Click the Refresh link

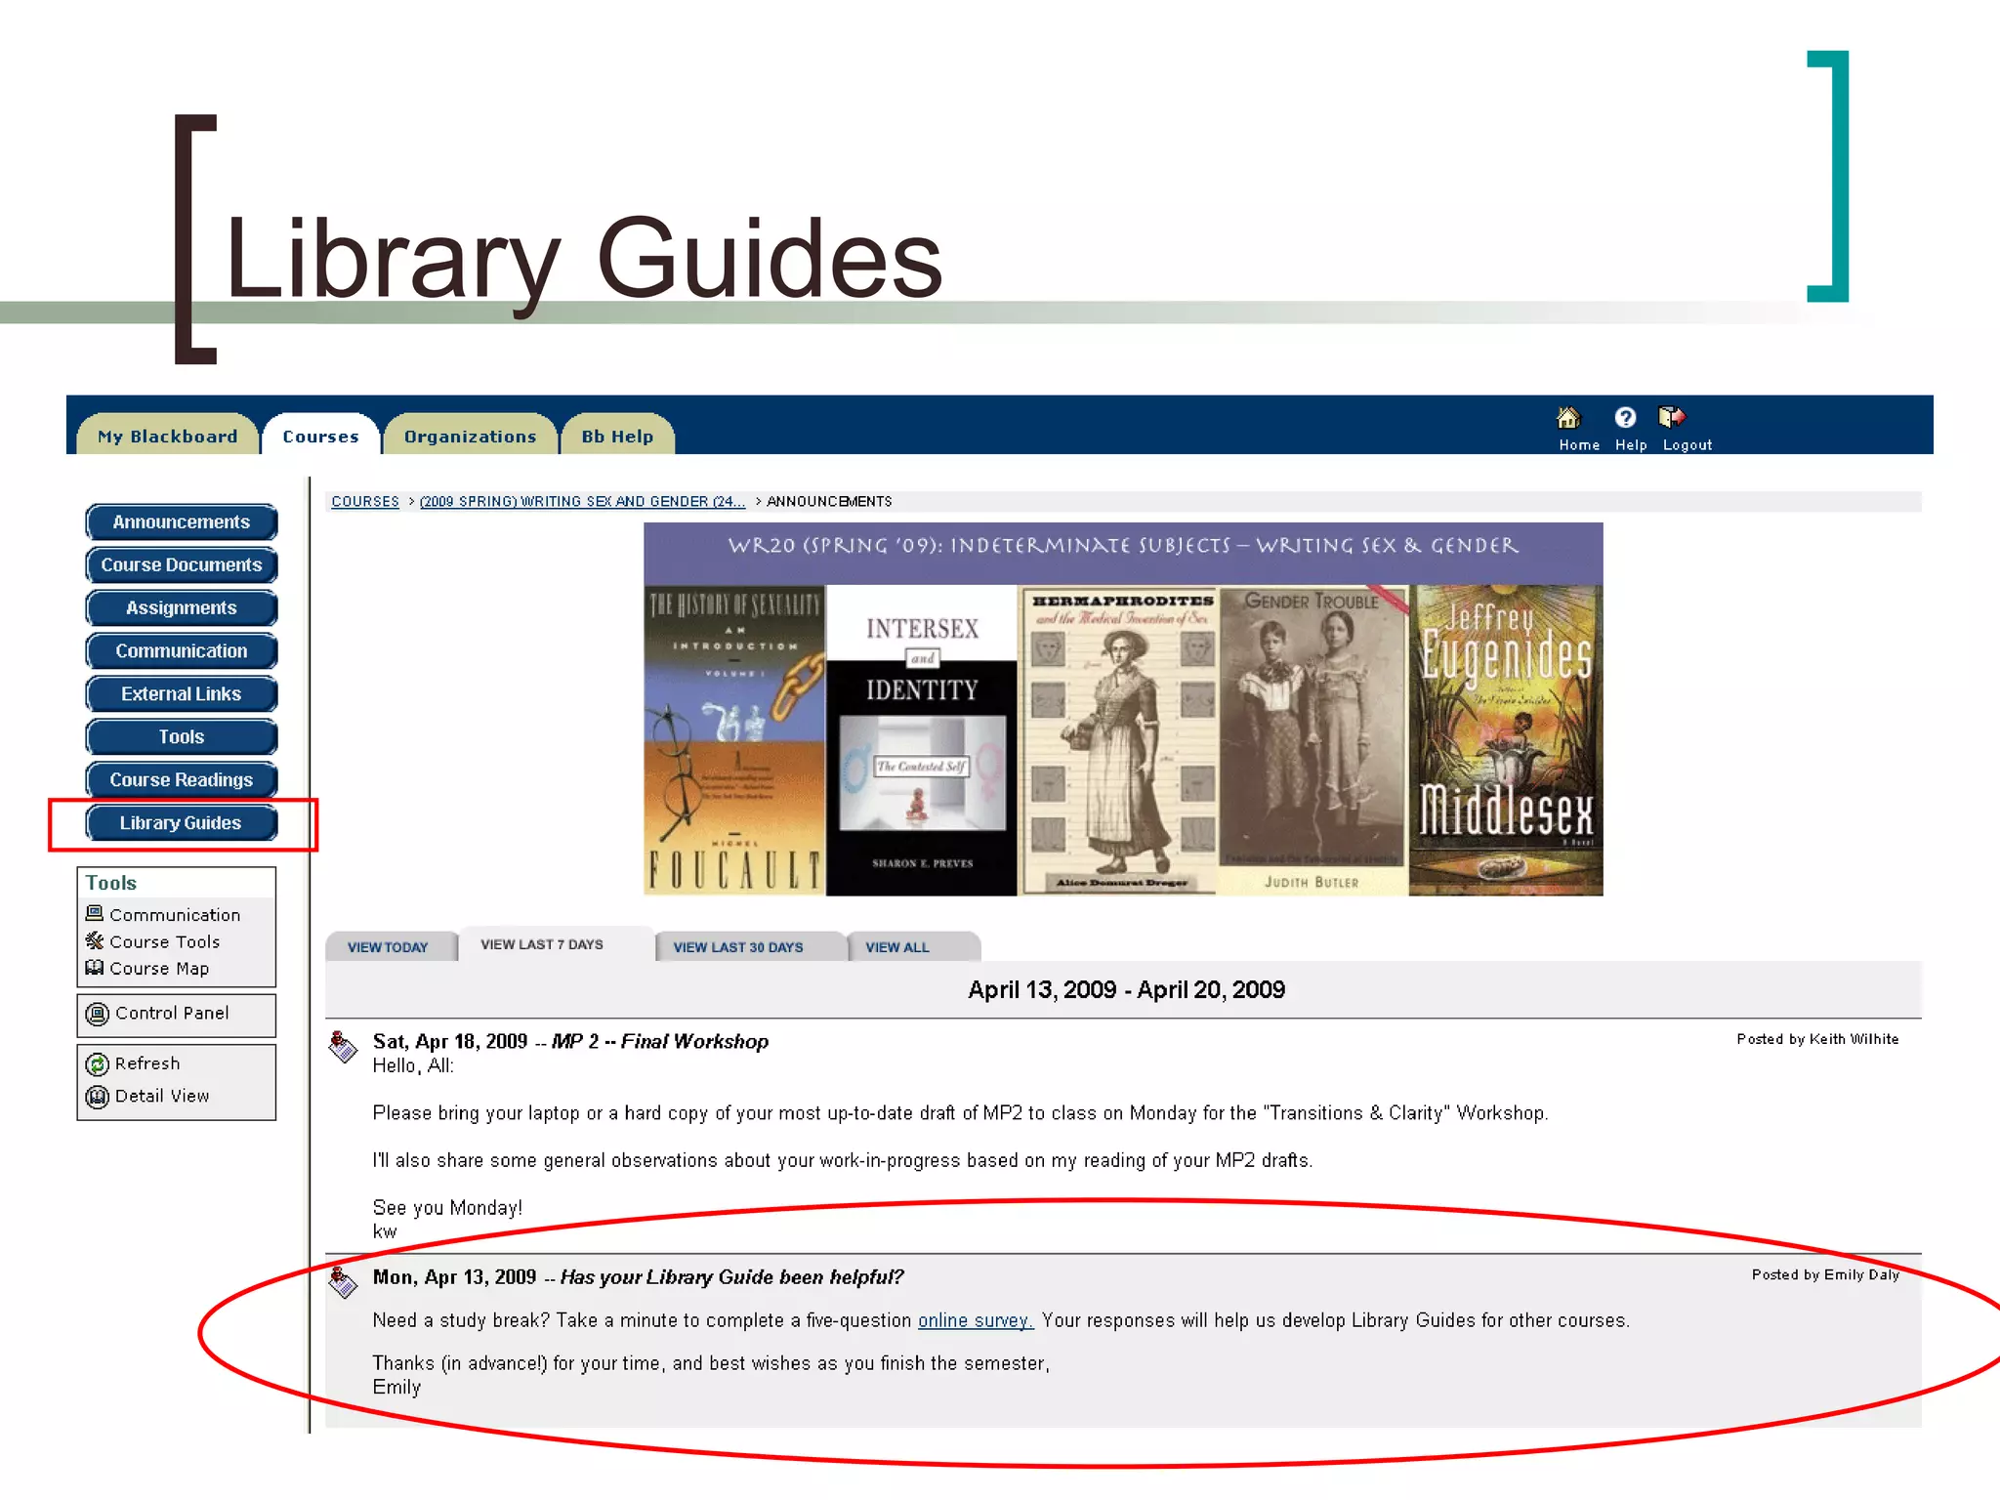147,1063
